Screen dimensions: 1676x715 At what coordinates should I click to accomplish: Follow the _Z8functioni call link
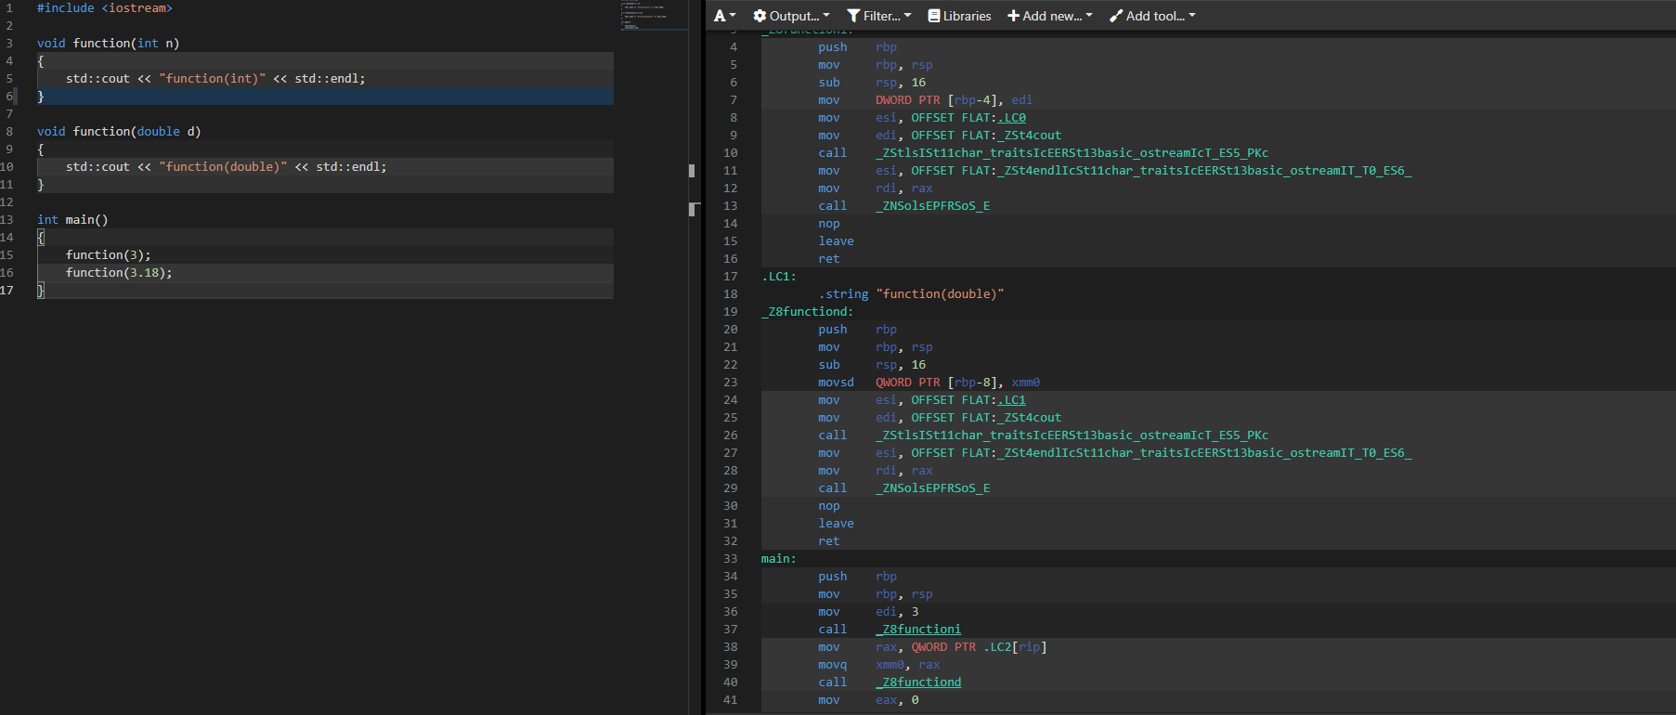(x=918, y=630)
